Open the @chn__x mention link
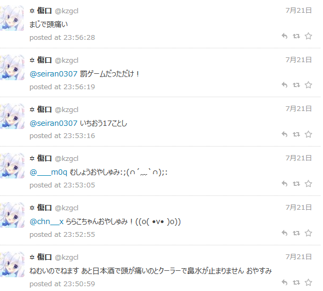This screenshot has width=323, height=291. pyautogui.click(x=47, y=221)
